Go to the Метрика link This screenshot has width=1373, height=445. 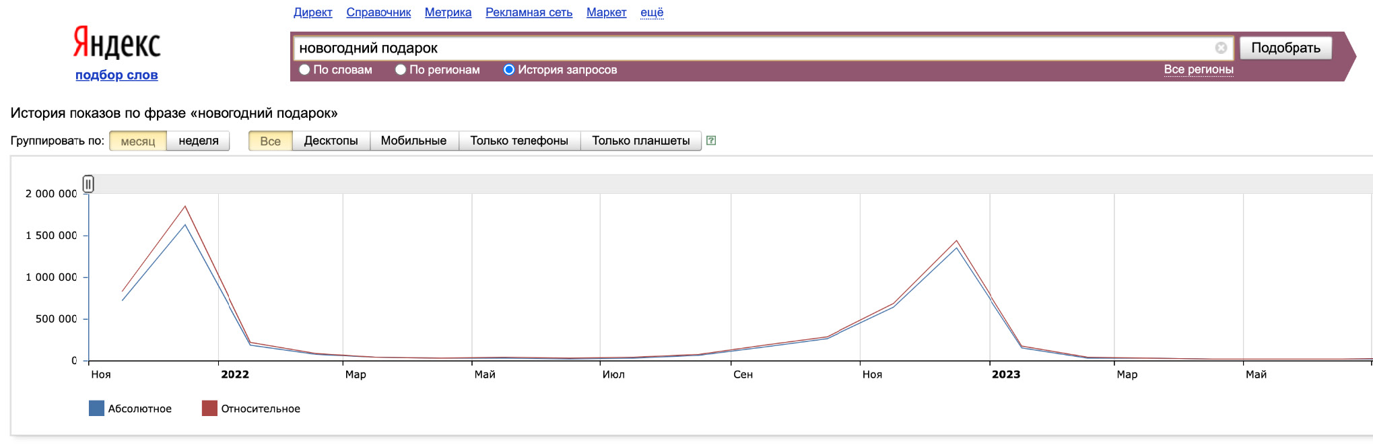[x=448, y=12]
